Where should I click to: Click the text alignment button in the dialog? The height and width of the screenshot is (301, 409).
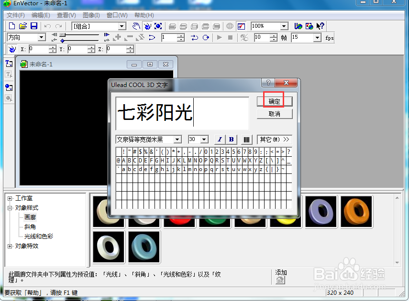tap(246, 140)
